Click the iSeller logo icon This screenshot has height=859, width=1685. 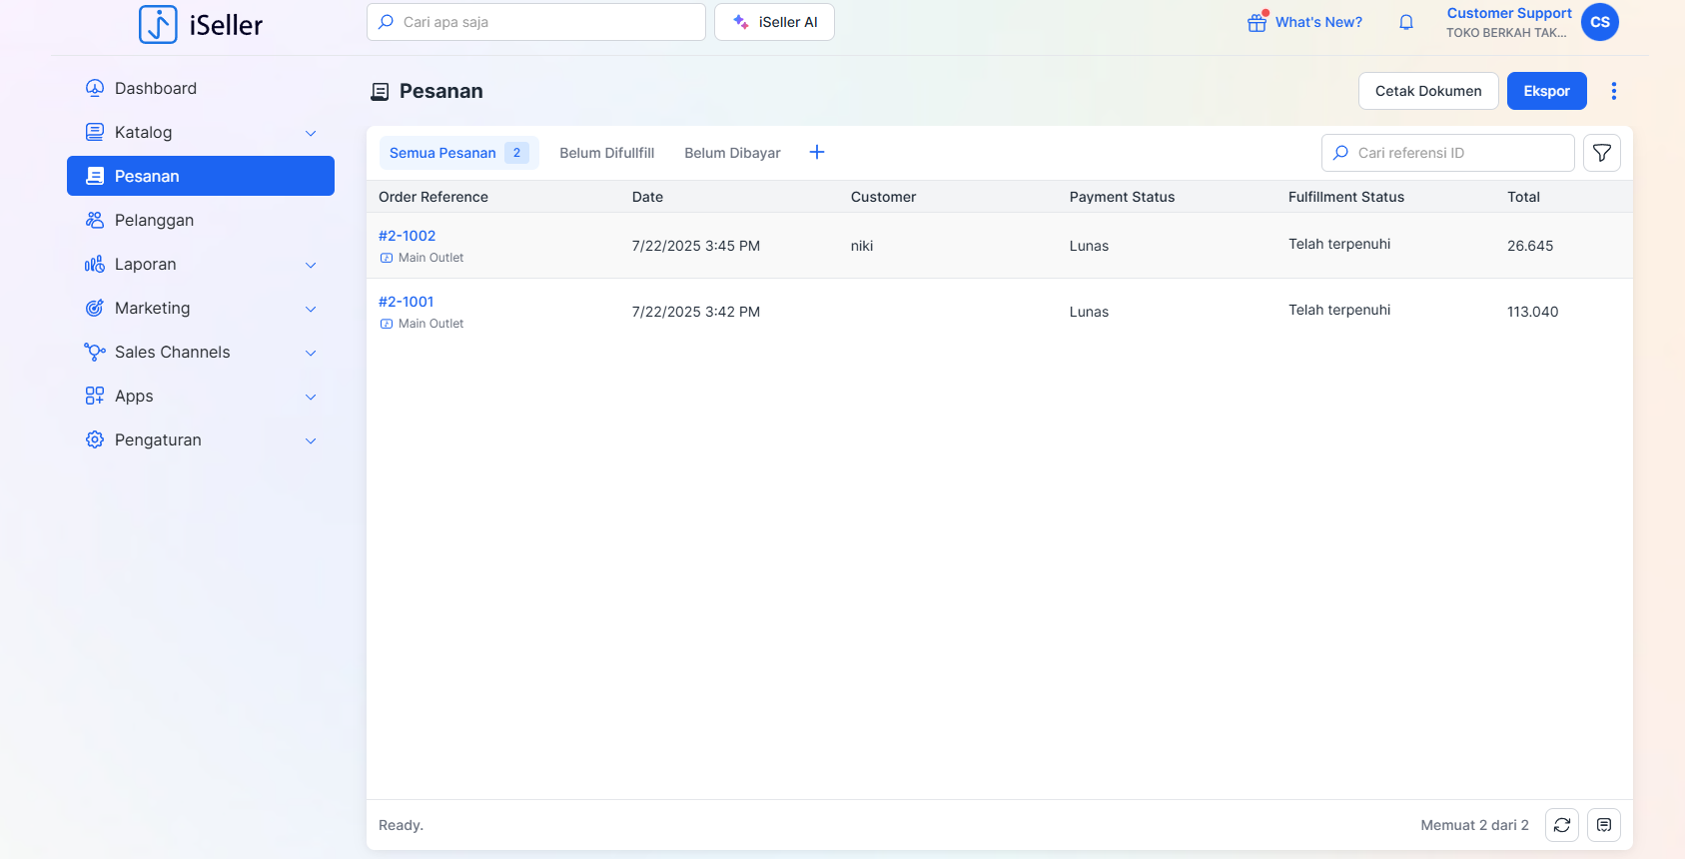[158, 24]
